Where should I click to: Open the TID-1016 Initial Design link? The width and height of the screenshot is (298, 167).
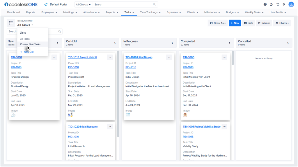pos(139,57)
